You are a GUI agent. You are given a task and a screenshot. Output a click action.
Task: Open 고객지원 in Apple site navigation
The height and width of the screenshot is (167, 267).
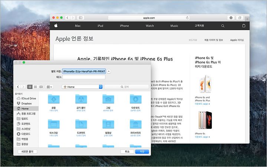(199, 26)
